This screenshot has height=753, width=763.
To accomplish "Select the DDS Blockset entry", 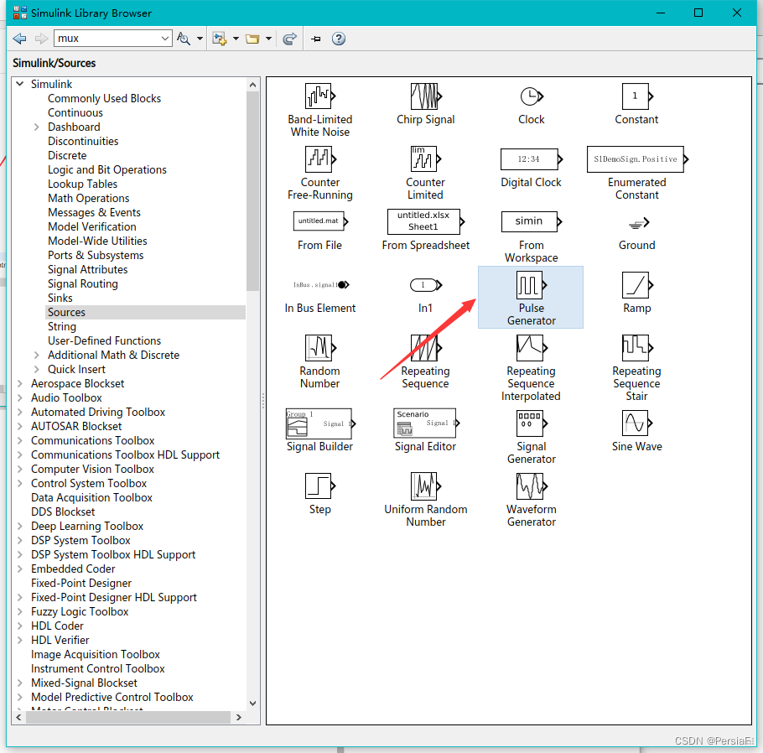I will coord(63,512).
